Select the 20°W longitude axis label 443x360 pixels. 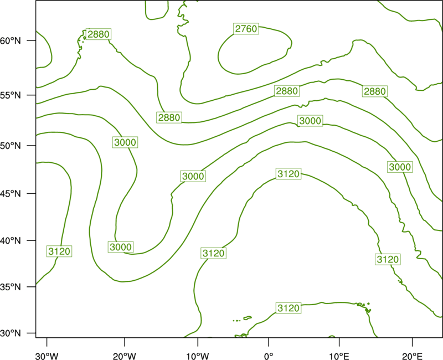click(125, 356)
